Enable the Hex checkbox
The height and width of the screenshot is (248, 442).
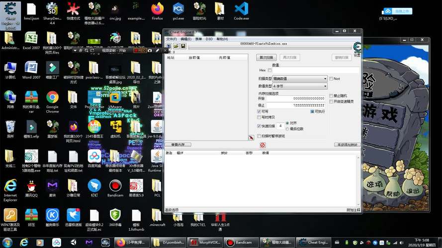tap(270, 70)
